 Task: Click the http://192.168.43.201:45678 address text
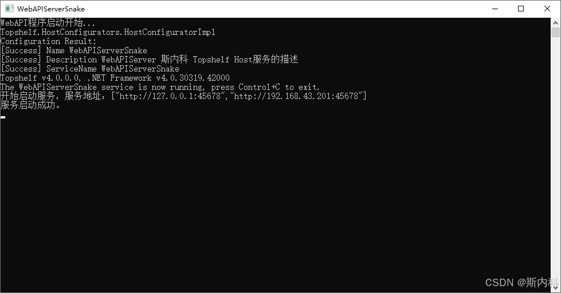296,96
